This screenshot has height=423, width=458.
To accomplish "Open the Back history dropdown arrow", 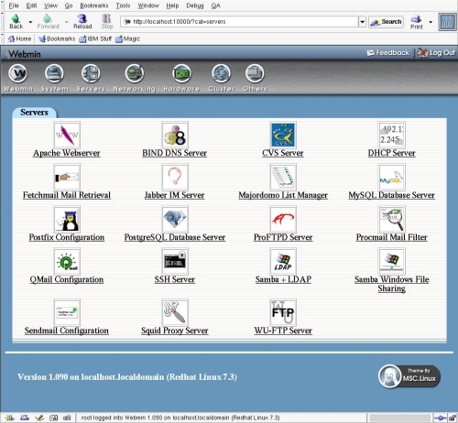I will pos(30,22).
